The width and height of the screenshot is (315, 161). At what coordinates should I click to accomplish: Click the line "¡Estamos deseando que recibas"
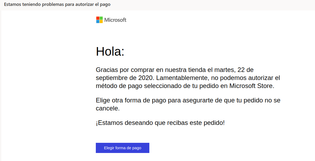point(160,123)
